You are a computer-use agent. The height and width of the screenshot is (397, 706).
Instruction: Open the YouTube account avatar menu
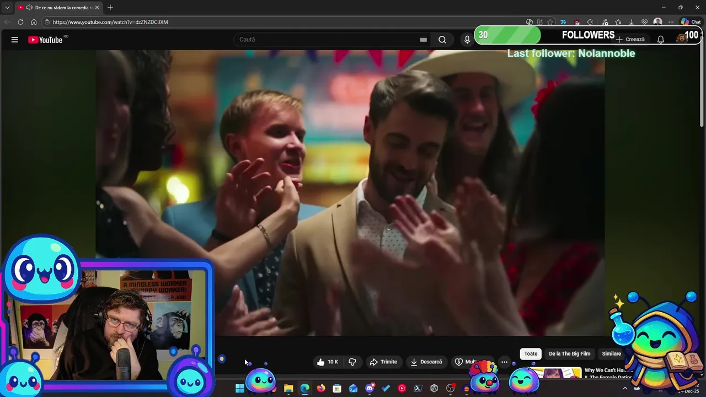[681, 39]
